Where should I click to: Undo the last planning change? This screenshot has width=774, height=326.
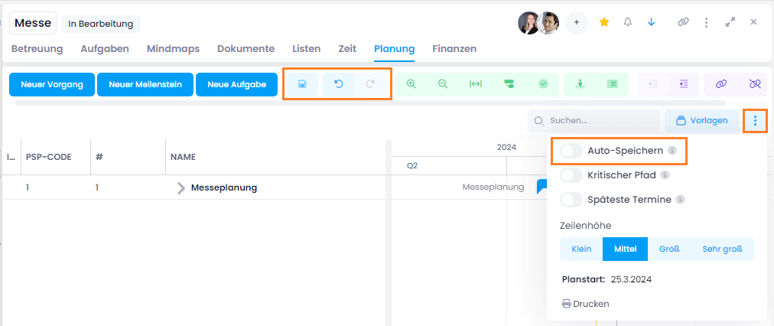(338, 84)
